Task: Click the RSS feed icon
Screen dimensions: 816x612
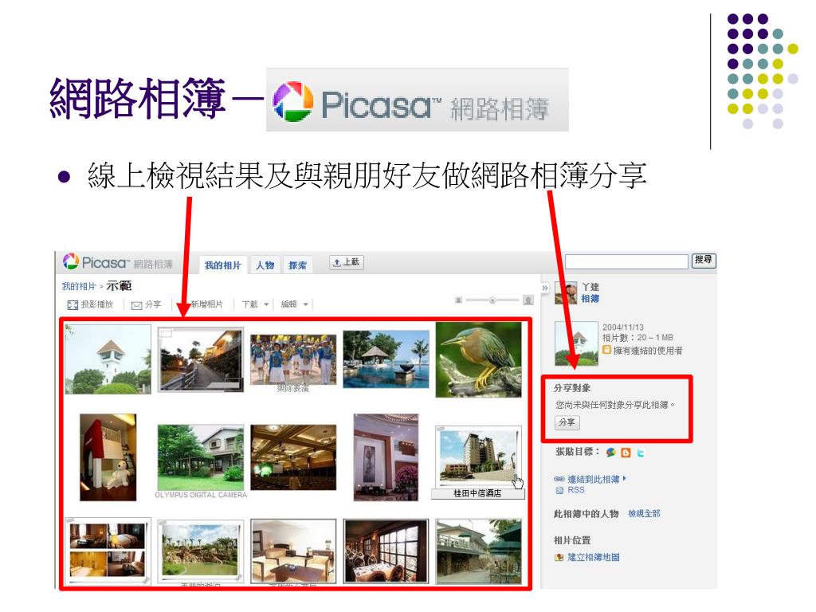Action: pyautogui.click(x=559, y=490)
